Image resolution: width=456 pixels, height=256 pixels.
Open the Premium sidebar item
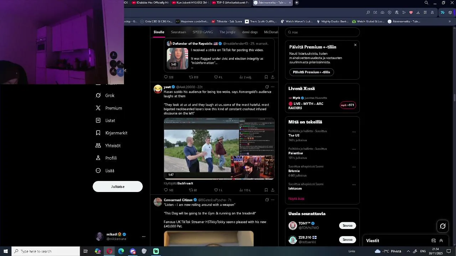coord(109,108)
